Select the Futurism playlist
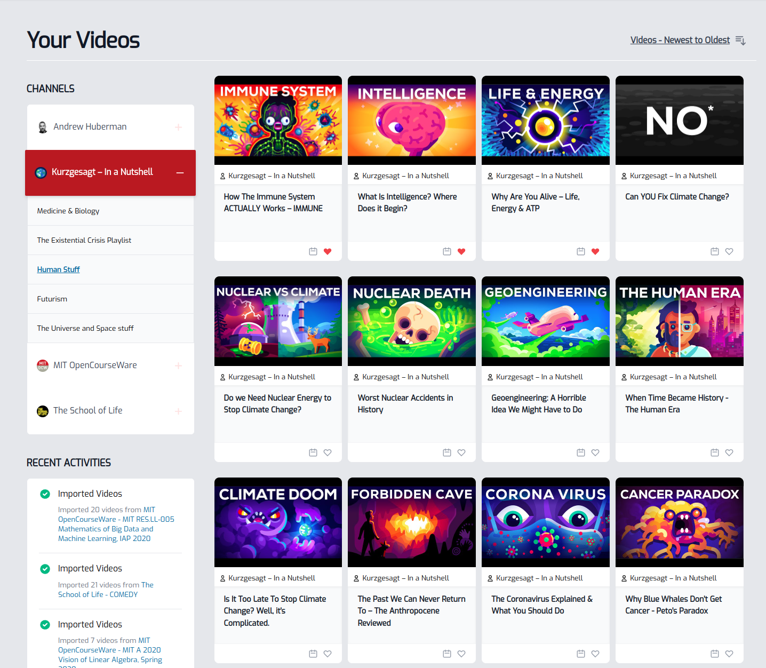Screen dimensions: 766x668 [x=110, y=299]
